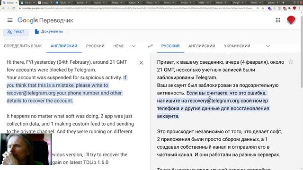Choose АНГЛИЙСКИЙ as source language
The height and width of the screenshot is (170, 303).
click(x=64, y=46)
